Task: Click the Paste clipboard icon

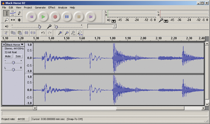Action: (20, 33)
